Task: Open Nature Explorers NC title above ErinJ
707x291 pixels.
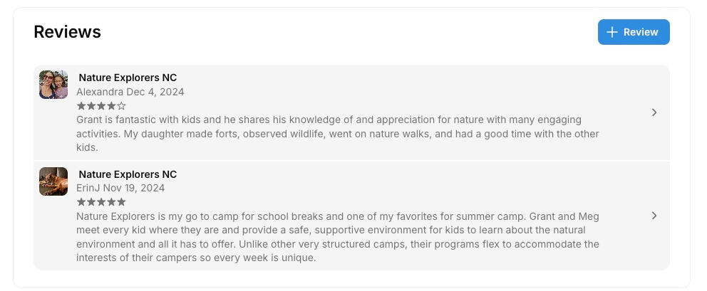Action: (x=128, y=174)
